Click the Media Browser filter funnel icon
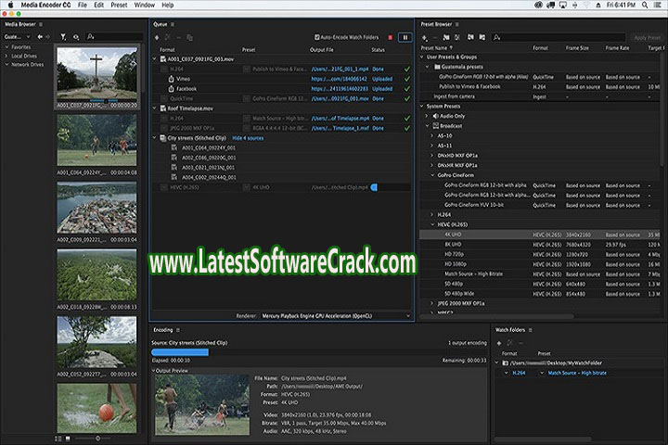The width and height of the screenshot is (668, 445). pyautogui.click(x=63, y=36)
